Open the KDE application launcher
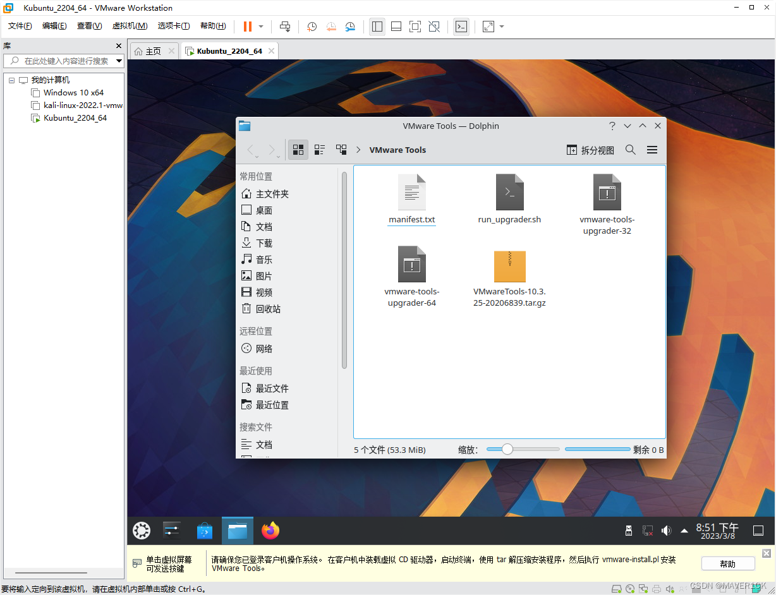Screen dimensions: 776x595 142,531
